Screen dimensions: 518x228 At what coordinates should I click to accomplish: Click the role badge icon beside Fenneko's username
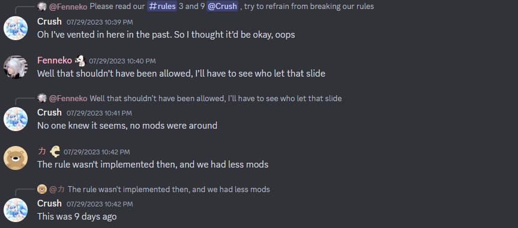point(80,60)
